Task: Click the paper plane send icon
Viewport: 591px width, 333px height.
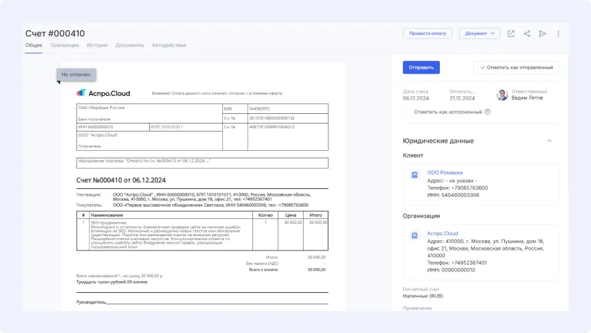Action: tap(542, 33)
